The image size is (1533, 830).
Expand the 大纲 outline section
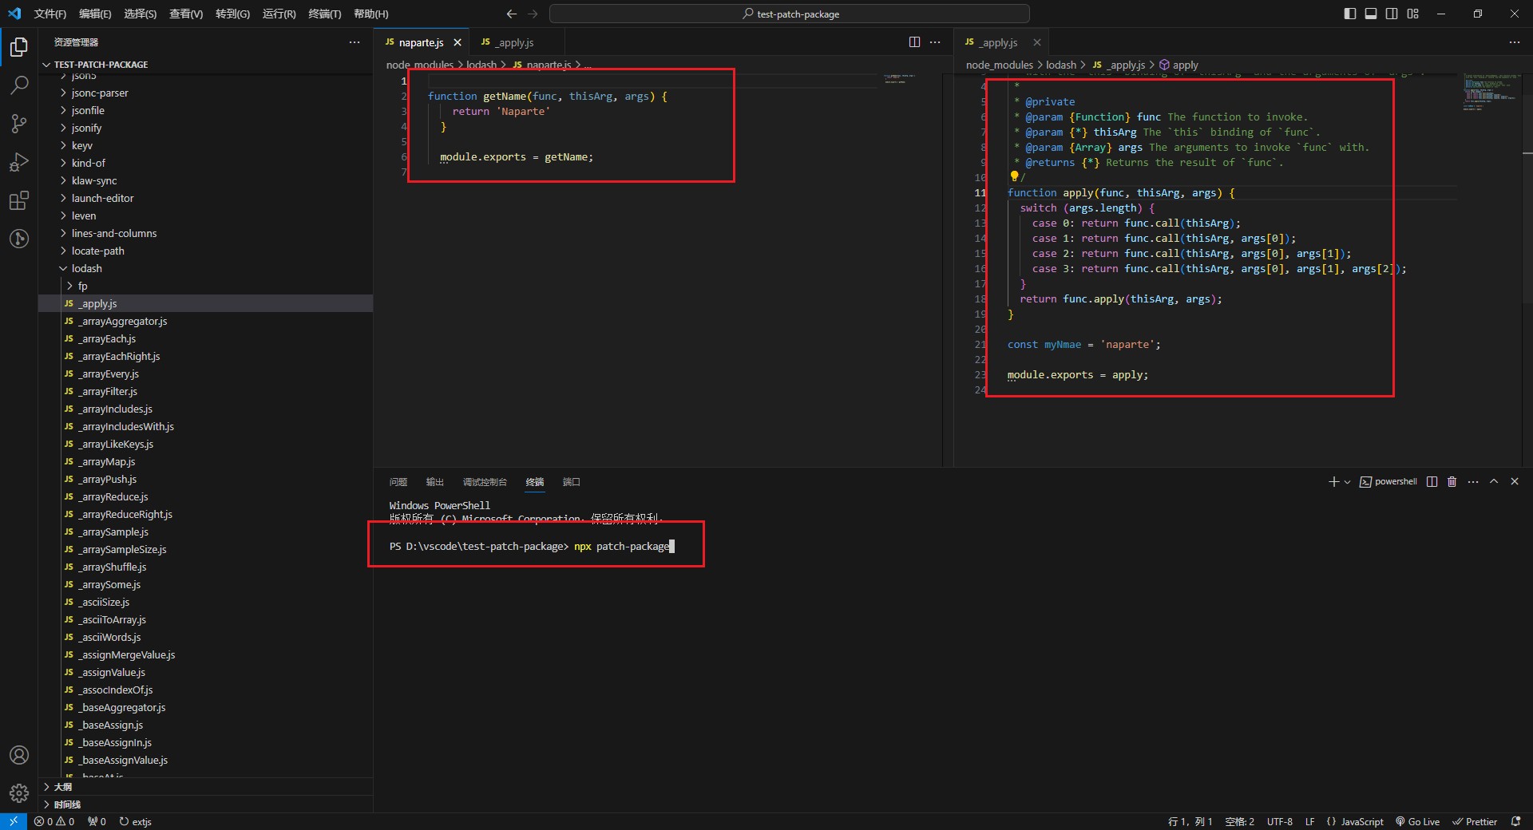pos(62,787)
